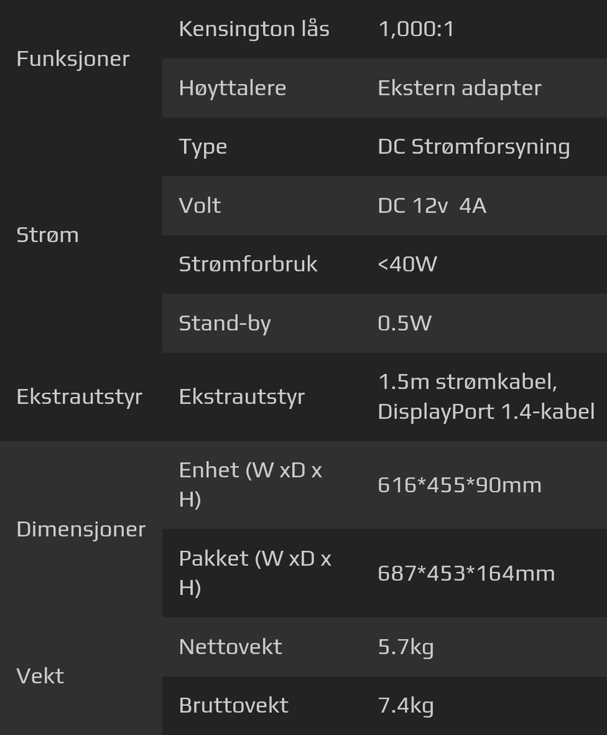Select the Høyttalere row label
607x735 pixels.
pyautogui.click(x=232, y=88)
